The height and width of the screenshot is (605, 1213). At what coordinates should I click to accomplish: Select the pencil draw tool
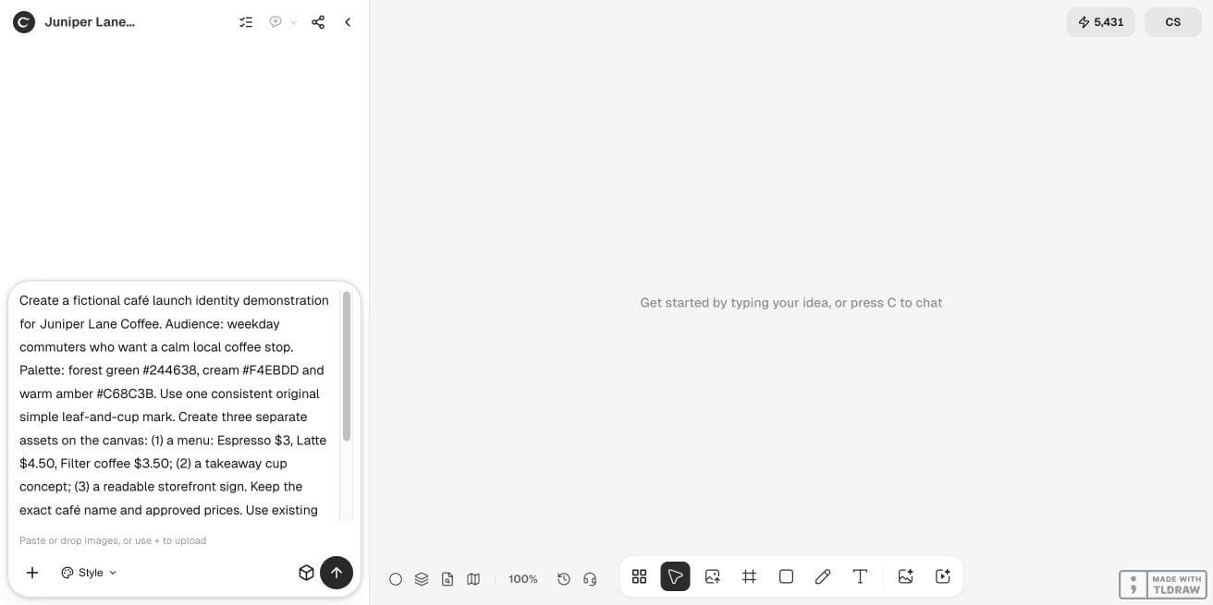(823, 576)
